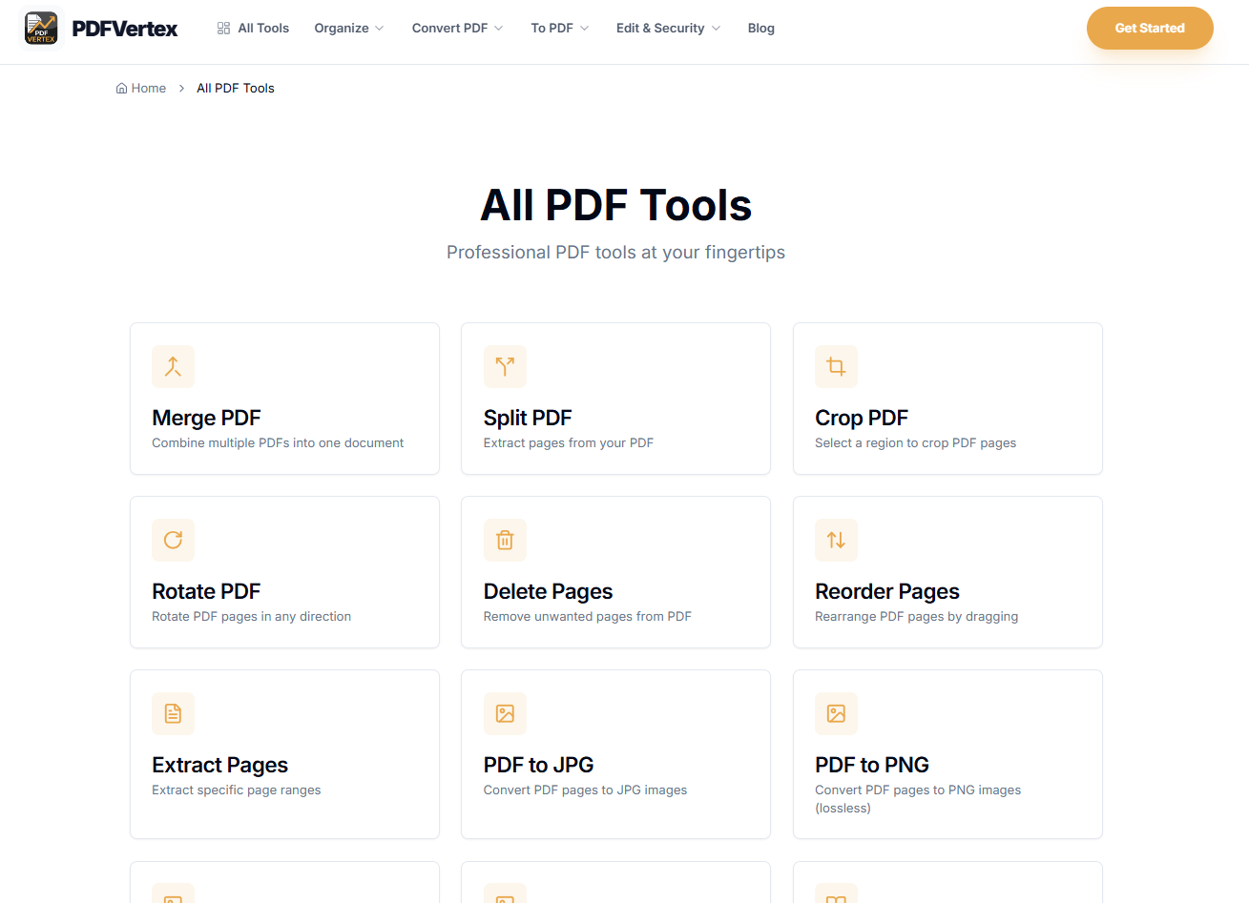Select All Tools in the navigation bar
Screen dimensions: 1249x903
252,28
